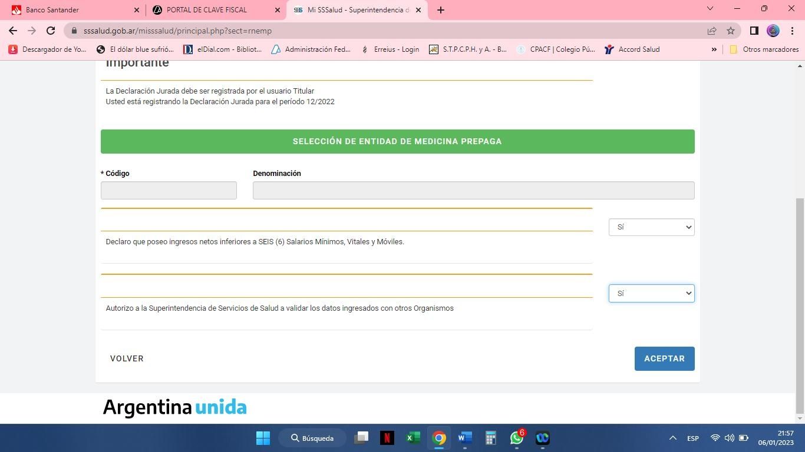Open WhatsApp in the taskbar
Viewport: 805px width, 452px height.
click(517, 438)
